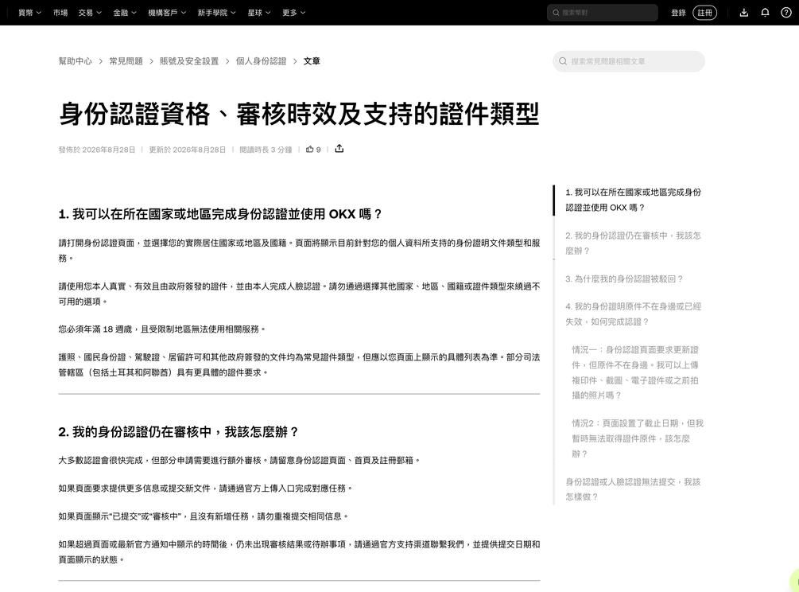Click the 文章 breadcrumb item
Image resolution: width=799 pixels, height=592 pixels.
tap(312, 61)
